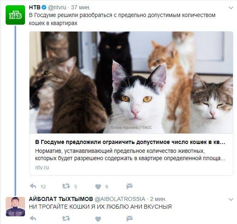The image size is (237, 224).
Task: Like the НТВ tweet with heart icon
Action: pyautogui.click(x=98, y=187)
